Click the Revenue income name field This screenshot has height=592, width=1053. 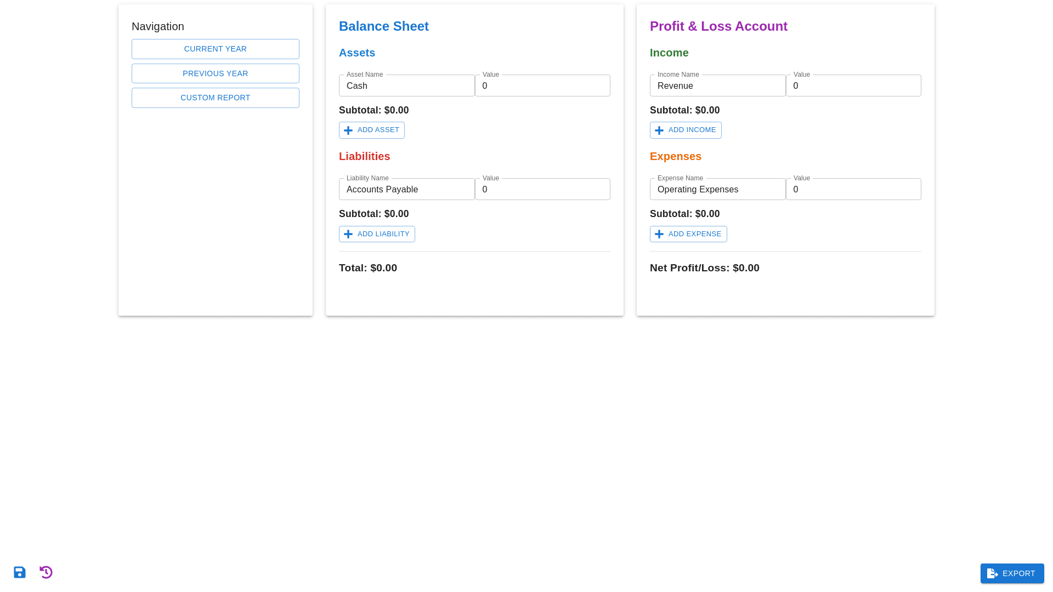point(717,86)
